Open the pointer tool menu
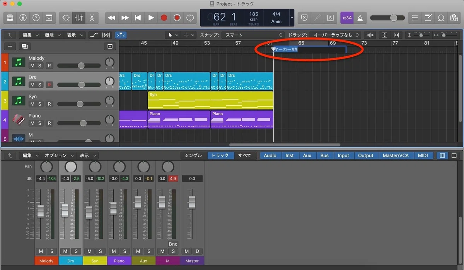Screen dimensions: 464x270 pos(172,35)
